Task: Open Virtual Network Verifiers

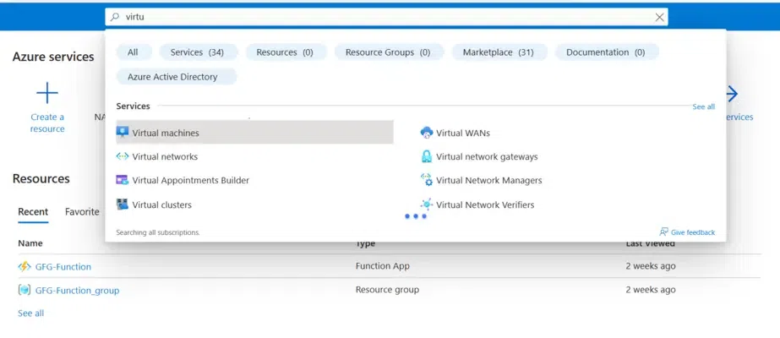Action: (x=485, y=204)
